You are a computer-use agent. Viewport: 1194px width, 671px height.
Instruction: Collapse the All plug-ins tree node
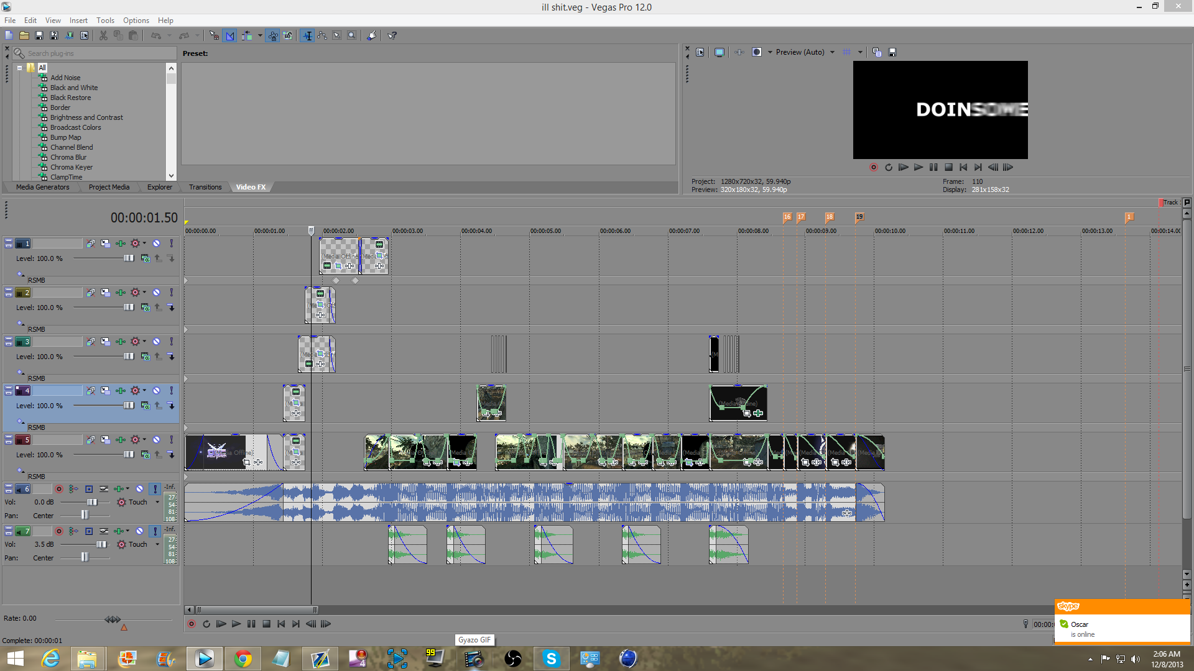click(20, 68)
